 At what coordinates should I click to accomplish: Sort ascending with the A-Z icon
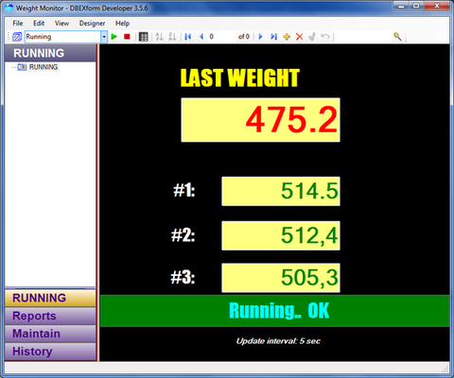point(160,37)
